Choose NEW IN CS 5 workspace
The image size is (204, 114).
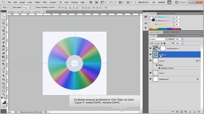click(x=143, y=2)
